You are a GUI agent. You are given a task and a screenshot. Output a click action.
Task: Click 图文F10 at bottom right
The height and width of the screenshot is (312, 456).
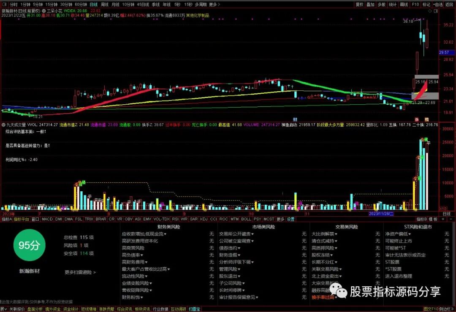431,309
